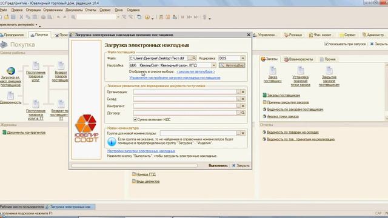Open the Документы menu

74,10
